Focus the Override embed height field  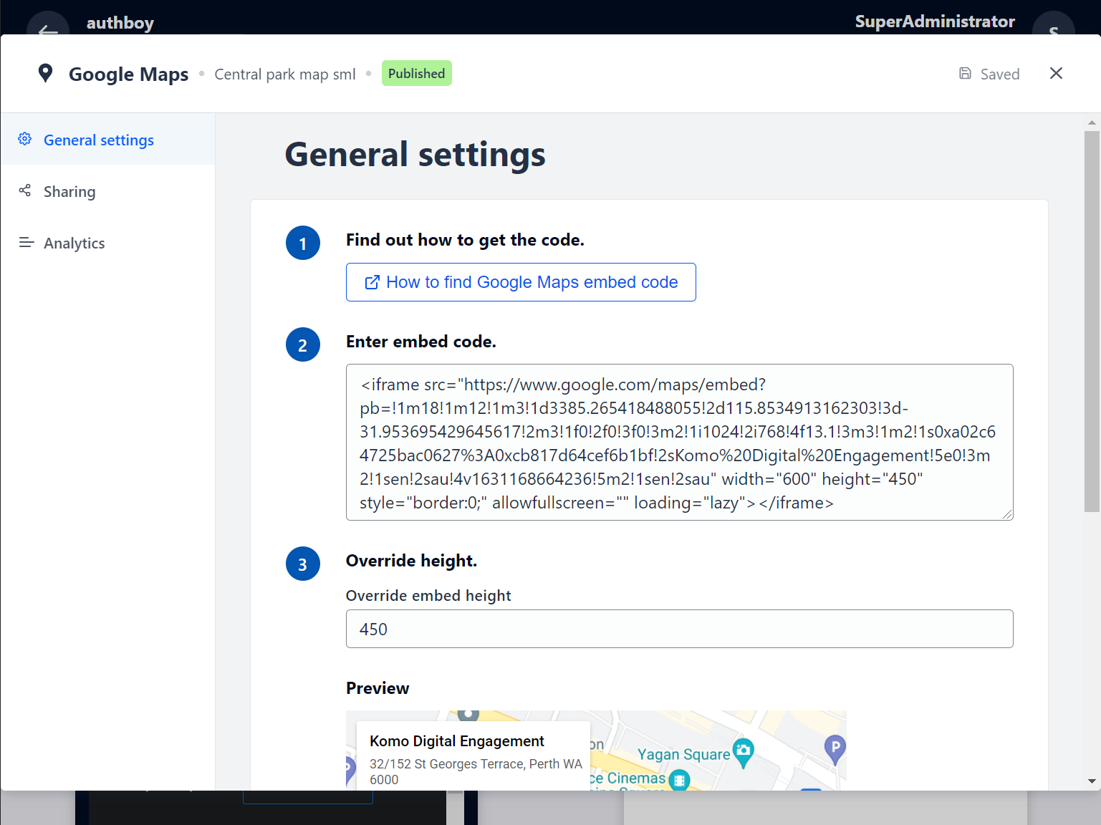(678, 629)
